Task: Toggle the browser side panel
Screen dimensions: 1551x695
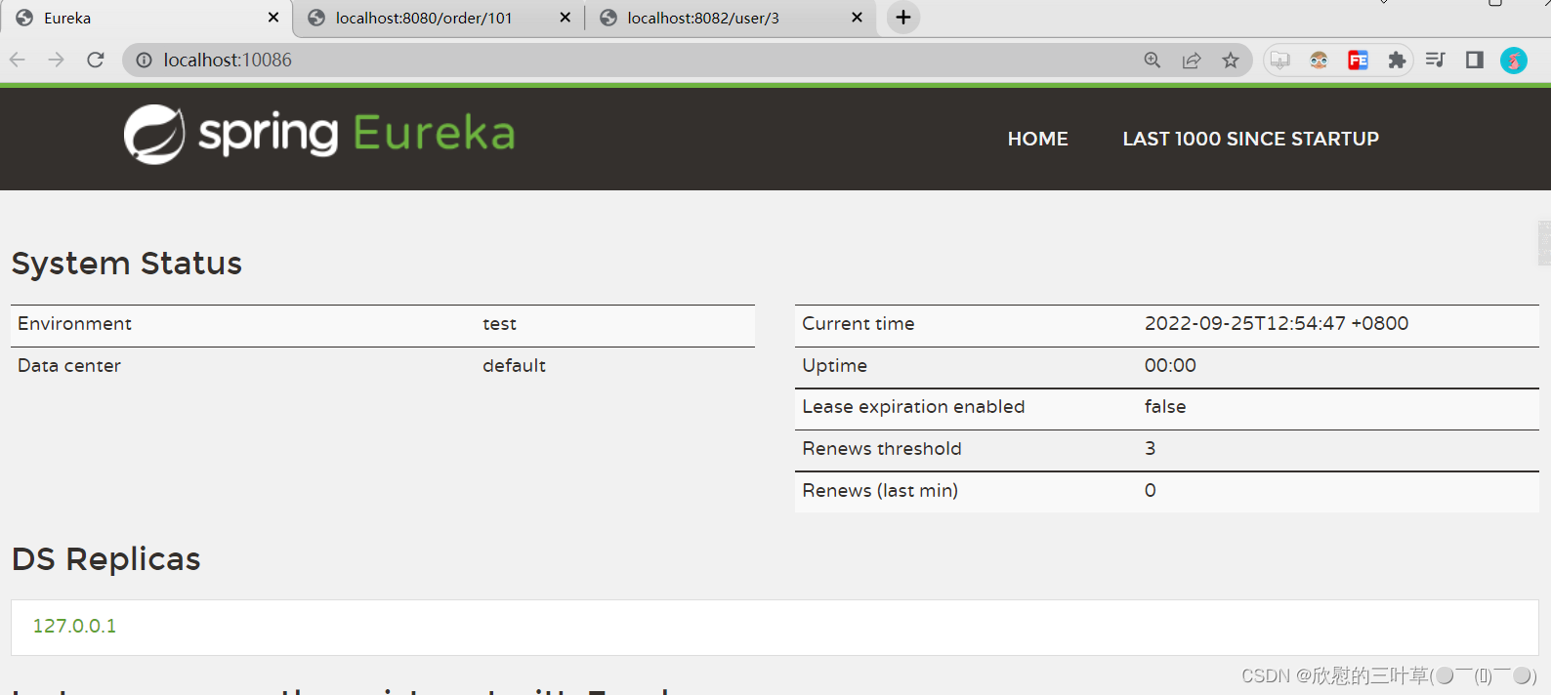Action: pos(1475,60)
